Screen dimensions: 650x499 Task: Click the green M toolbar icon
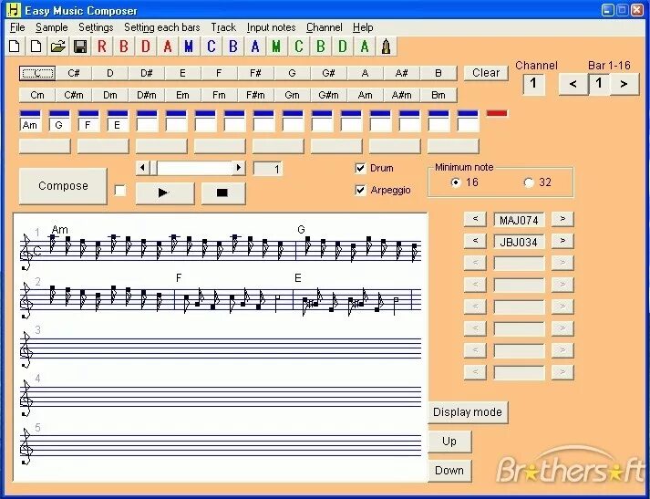click(x=276, y=46)
